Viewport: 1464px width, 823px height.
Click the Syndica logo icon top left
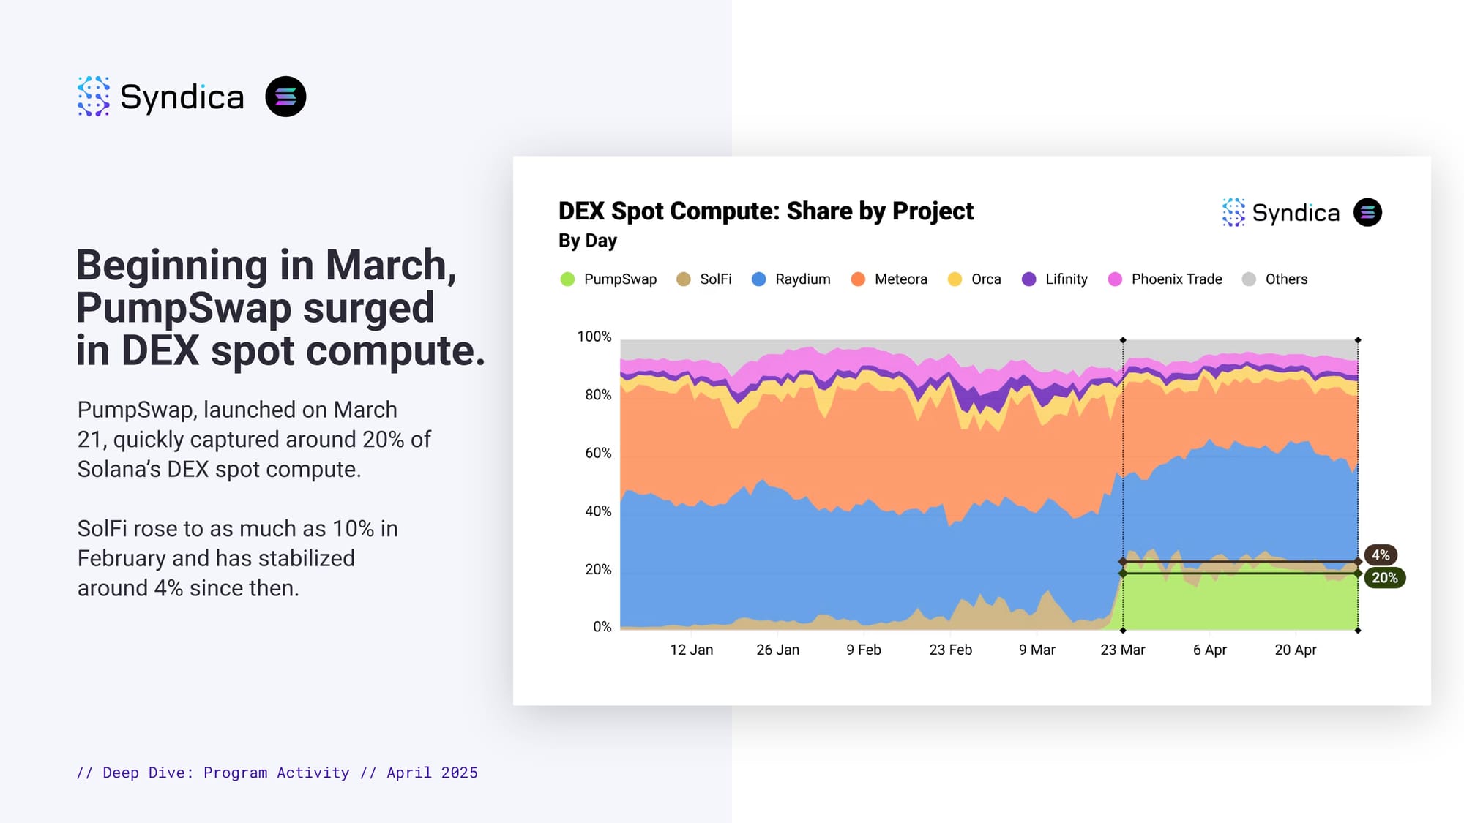[x=94, y=97]
